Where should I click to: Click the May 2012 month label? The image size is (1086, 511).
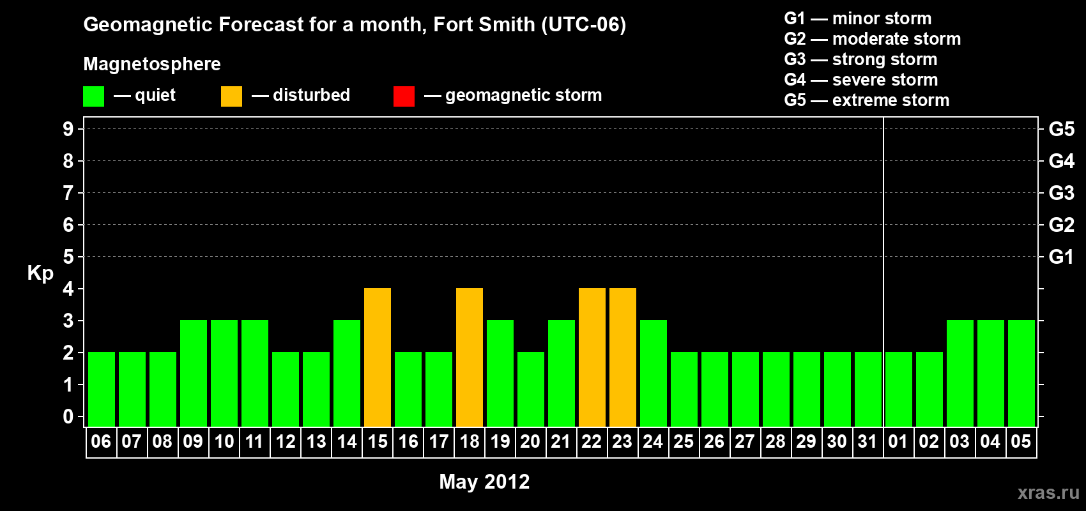click(x=484, y=482)
